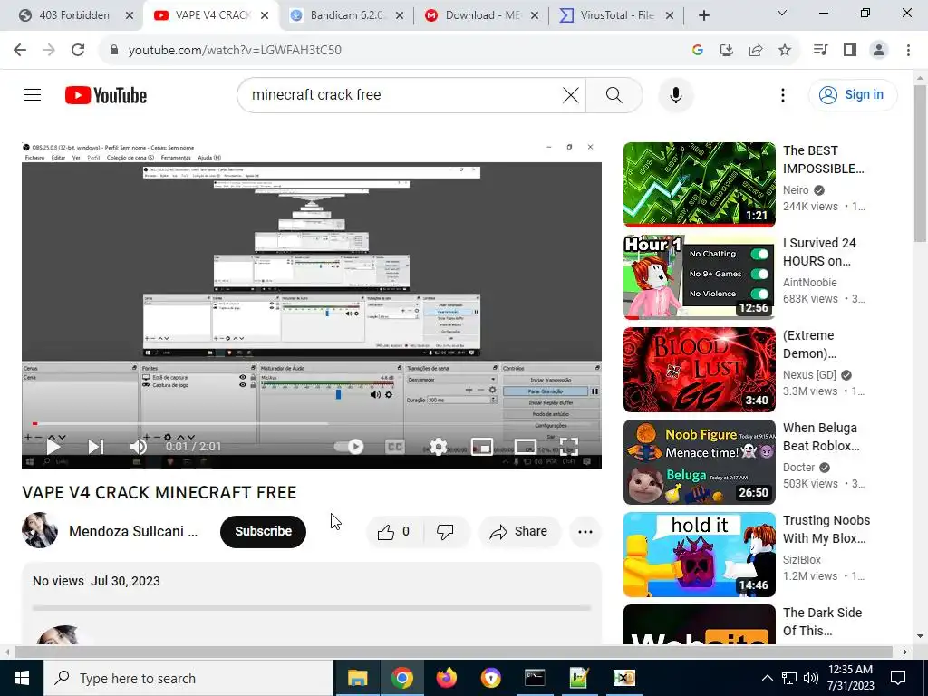Open more actions ellipsis below video
Viewport: 928px width, 696px height.
(585, 531)
